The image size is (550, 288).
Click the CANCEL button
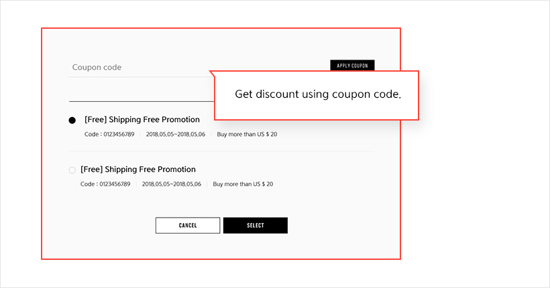click(188, 225)
